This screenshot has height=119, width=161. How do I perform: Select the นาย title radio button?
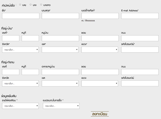pyautogui.click(x=20, y=5)
